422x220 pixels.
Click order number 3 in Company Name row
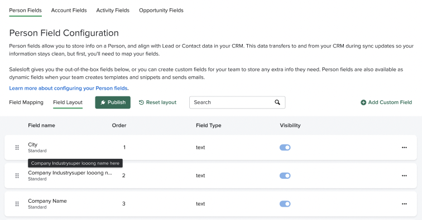124,204
